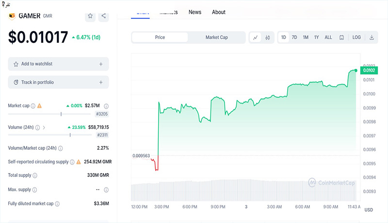The height and width of the screenshot is (223, 388).
Task: Add to watchlist button
Action: (58, 64)
